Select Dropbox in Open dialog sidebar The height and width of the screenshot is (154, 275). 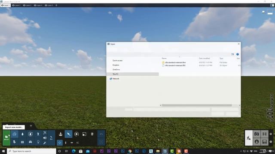pyautogui.click(x=116, y=65)
